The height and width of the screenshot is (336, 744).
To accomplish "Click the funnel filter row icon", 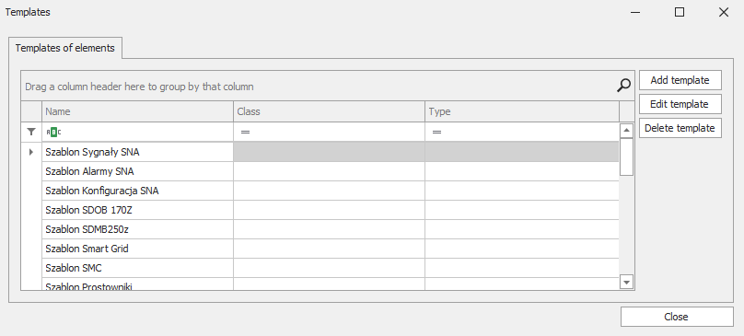I will point(31,132).
